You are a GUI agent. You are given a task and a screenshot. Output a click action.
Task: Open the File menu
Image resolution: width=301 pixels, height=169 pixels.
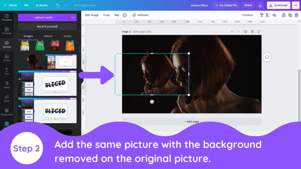[26, 5]
